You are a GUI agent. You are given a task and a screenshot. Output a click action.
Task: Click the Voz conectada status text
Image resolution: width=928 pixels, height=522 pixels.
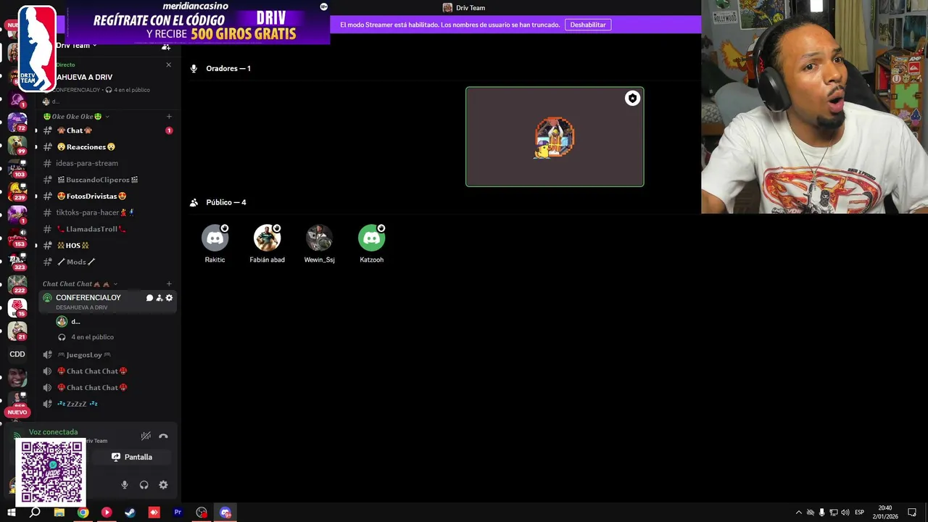point(53,432)
